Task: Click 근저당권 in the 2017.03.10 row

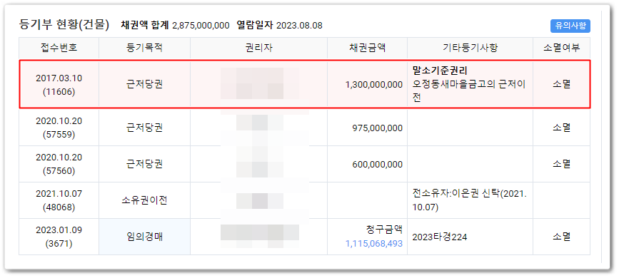Action: [144, 85]
